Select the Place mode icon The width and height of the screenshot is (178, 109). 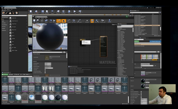[x=4, y=13]
